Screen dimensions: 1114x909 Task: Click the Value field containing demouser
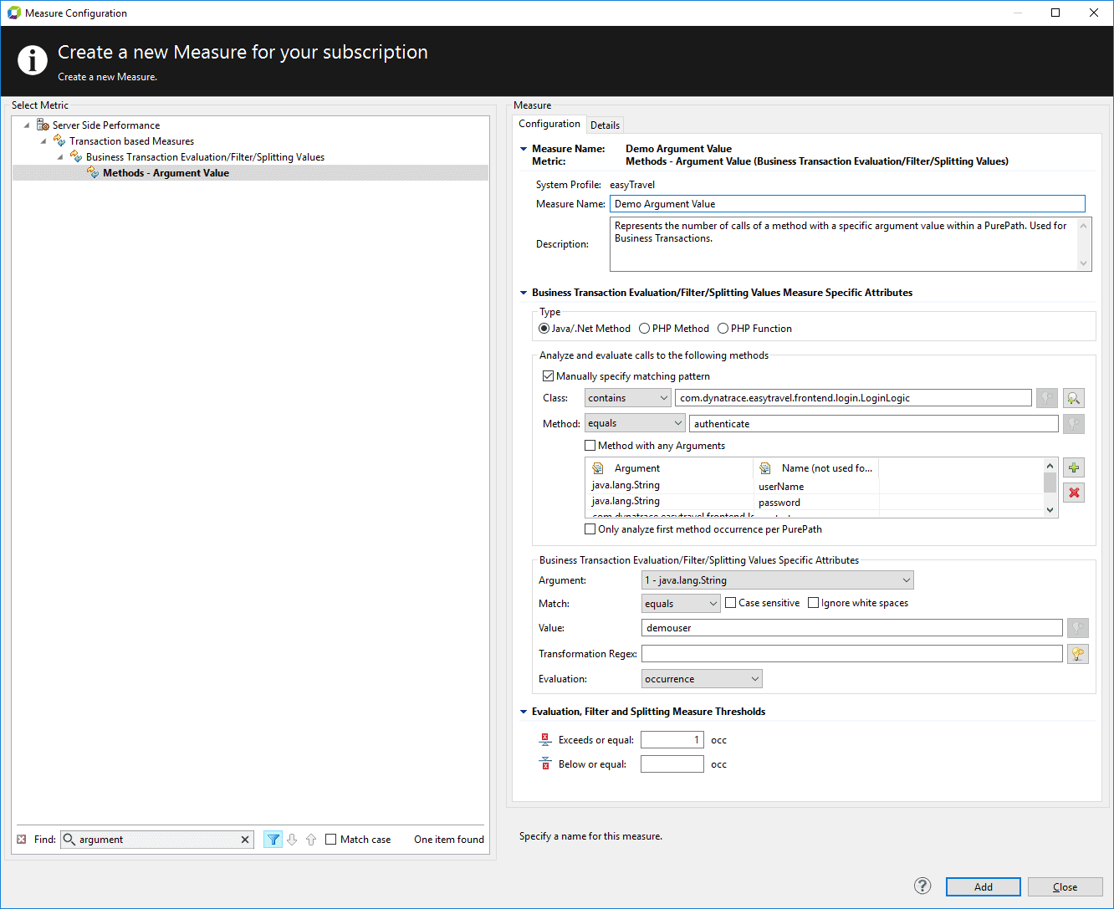[x=852, y=627]
